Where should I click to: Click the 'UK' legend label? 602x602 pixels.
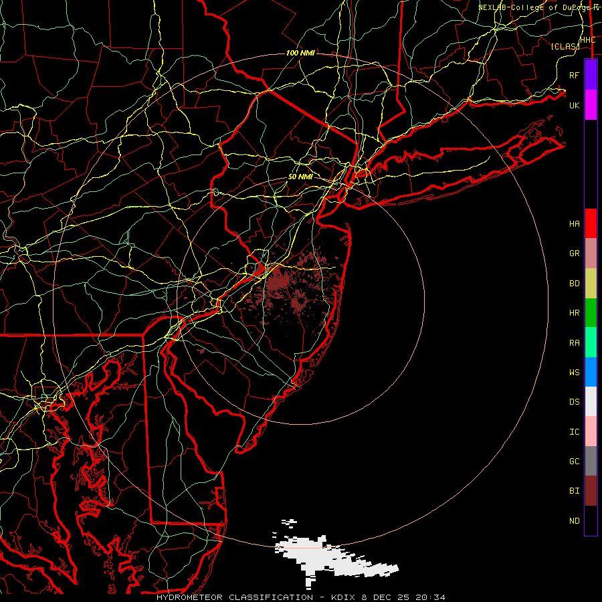(575, 105)
